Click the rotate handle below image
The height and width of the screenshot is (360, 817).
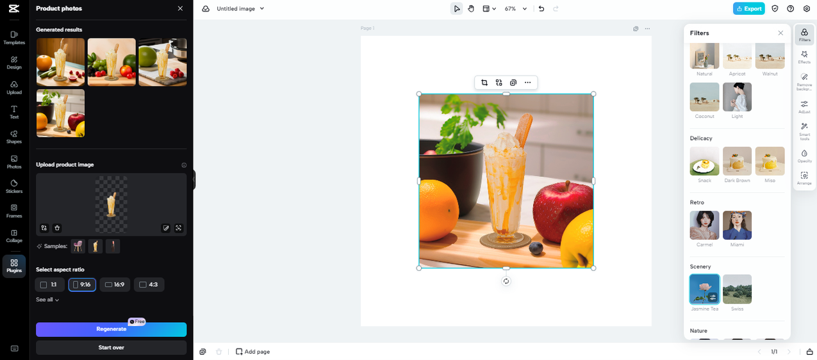[506, 281]
